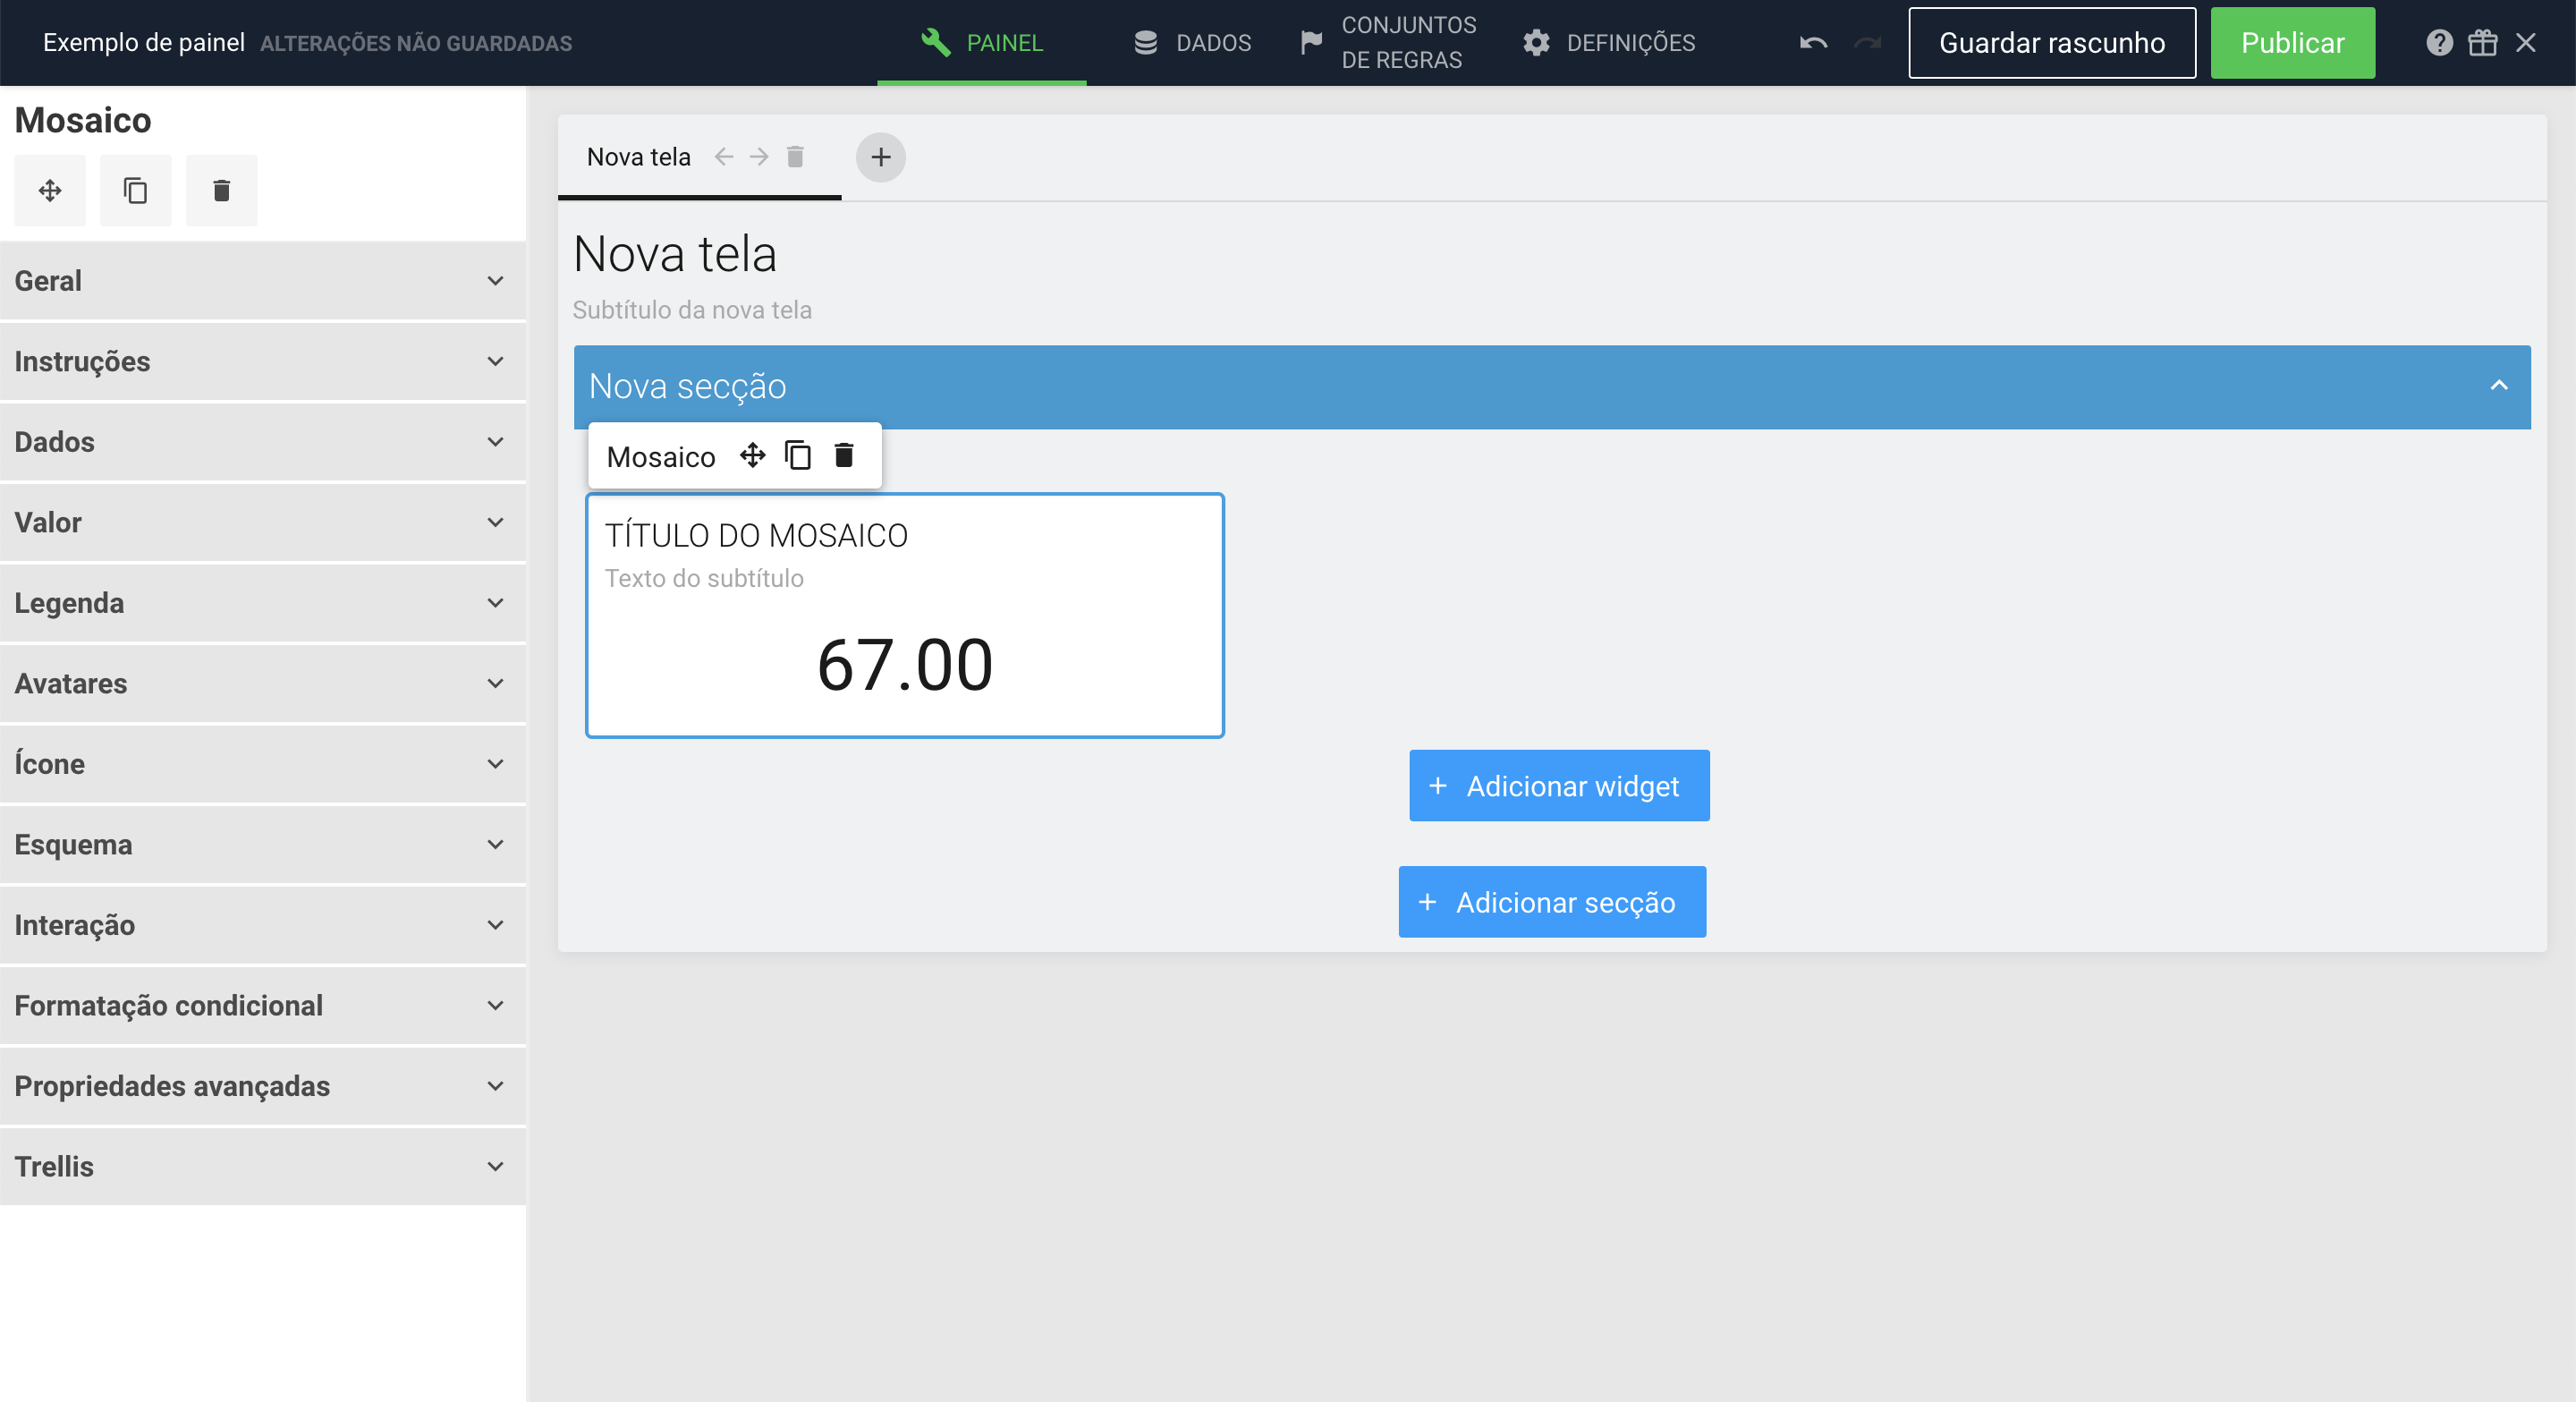This screenshot has width=2576, height=1402.
Task: Expand the Interação section
Action: tap(263, 925)
